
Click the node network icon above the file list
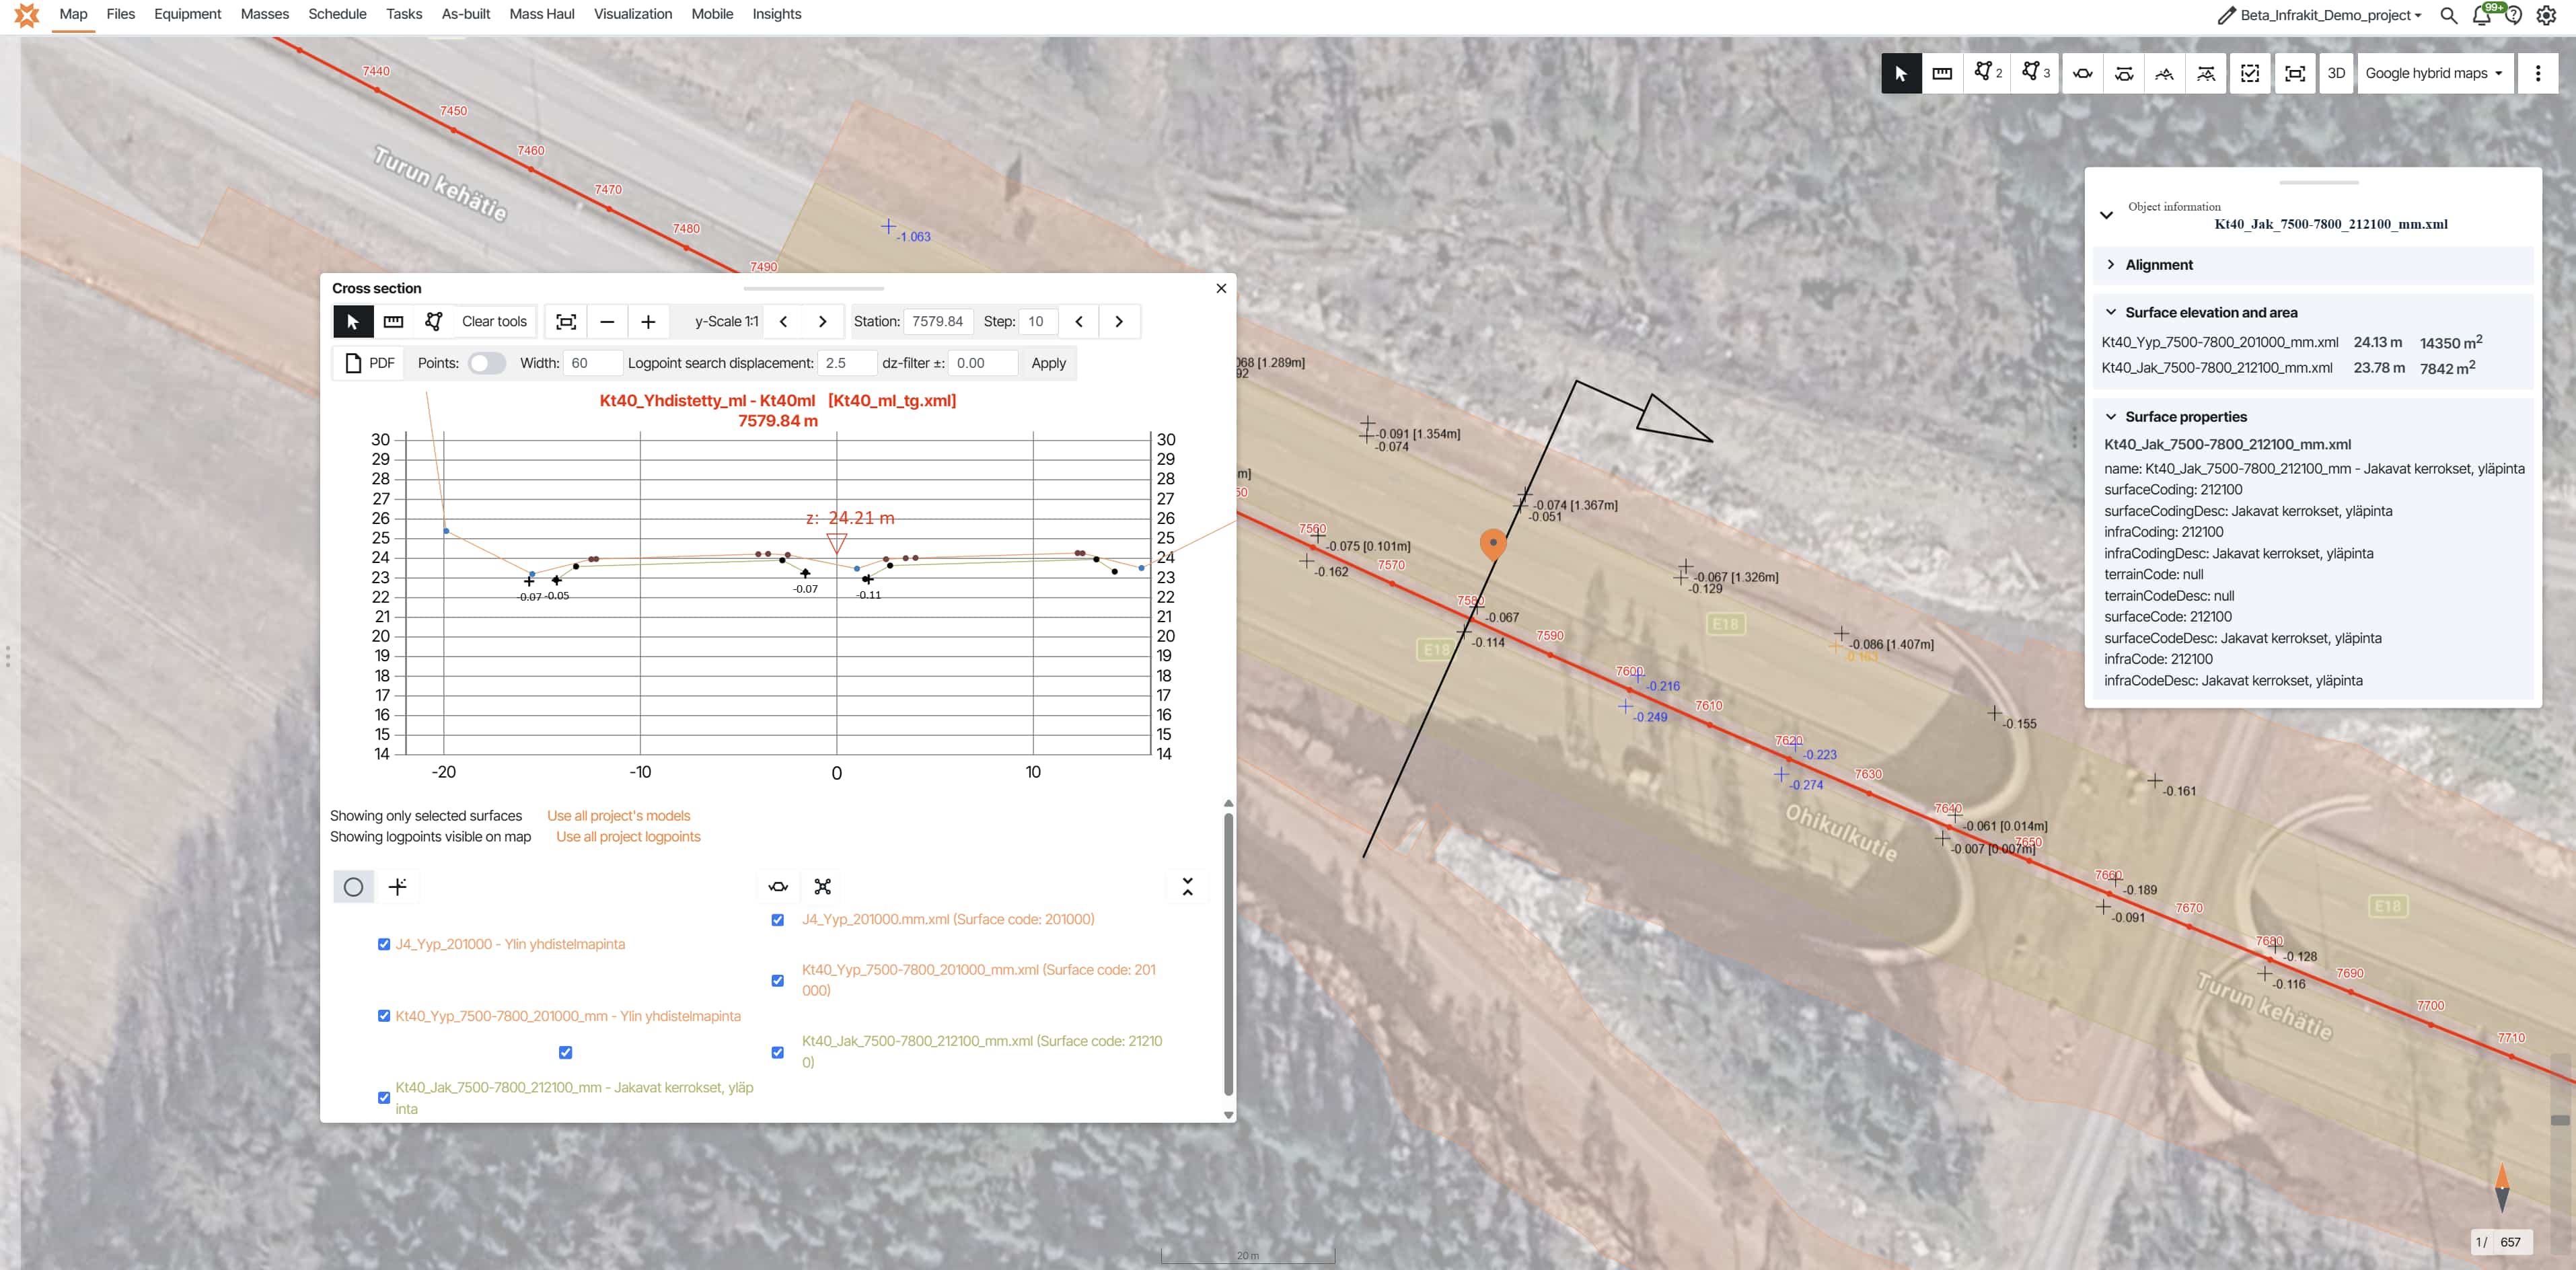point(822,886)
